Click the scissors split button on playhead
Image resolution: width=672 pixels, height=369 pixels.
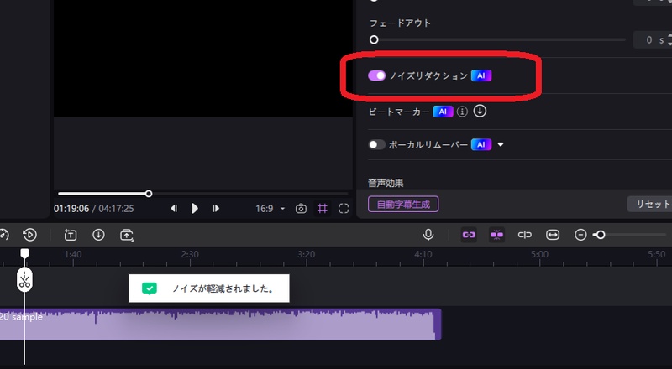tap(24, 280)
